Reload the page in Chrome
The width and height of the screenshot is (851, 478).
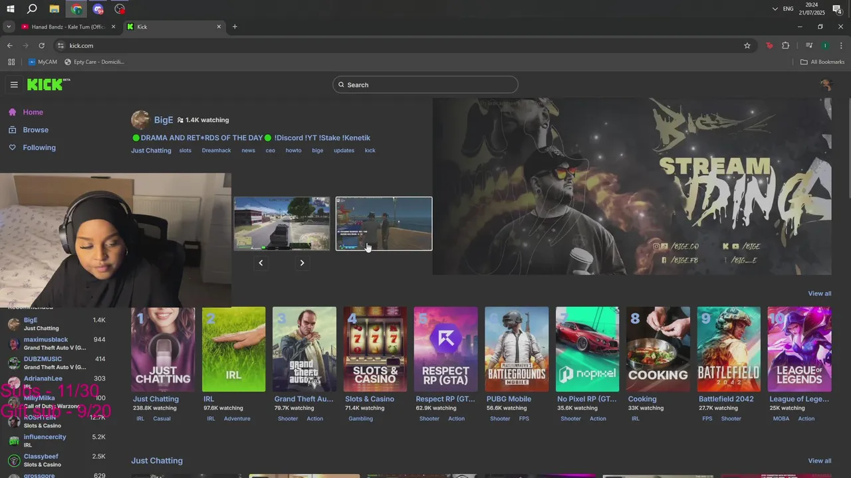tap(41, 45)
